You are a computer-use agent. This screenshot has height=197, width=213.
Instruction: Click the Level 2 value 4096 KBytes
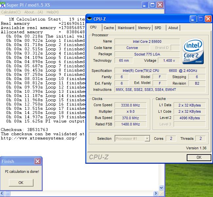pos(189,118)
